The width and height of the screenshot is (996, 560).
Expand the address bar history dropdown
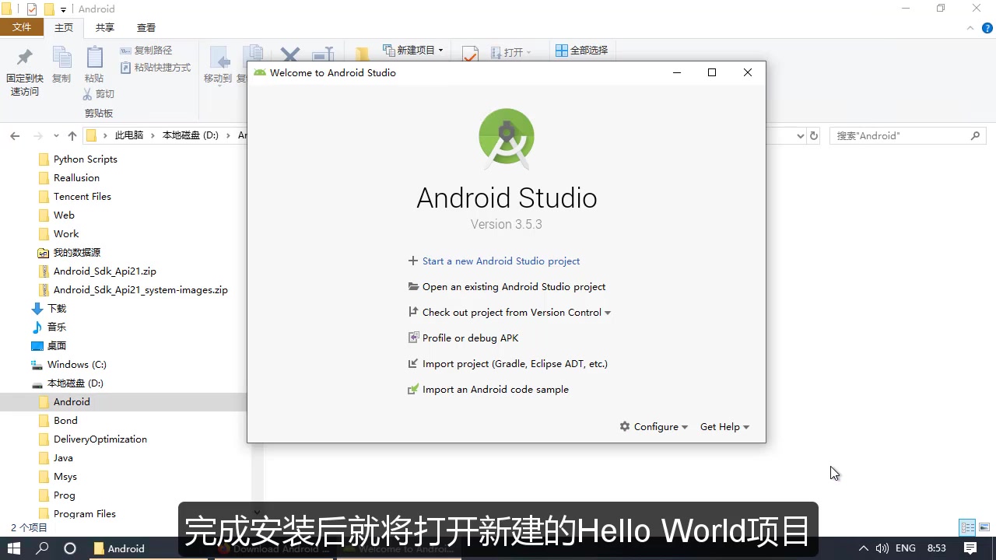[x=800, y=135]
